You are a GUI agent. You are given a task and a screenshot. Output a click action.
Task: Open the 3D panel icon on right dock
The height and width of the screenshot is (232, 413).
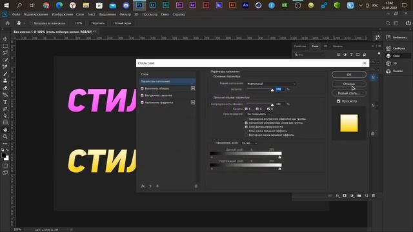point(388,63)
